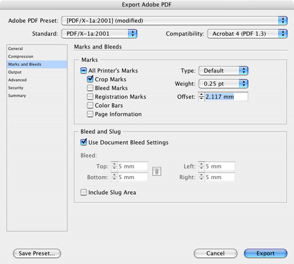
Task: Uncheck Use Document Bleed Settings
Action: tap(83, 142)
